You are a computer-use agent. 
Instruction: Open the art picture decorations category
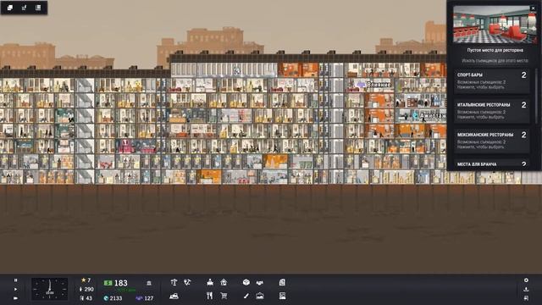(x=260, y=296)
